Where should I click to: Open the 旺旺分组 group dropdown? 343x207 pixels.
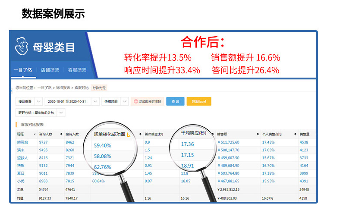point(40,113)
